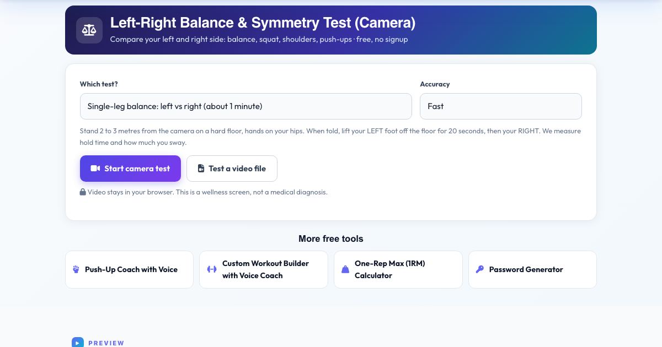Click the 'More free tools' heading
Viewport: 662px width, 347px height.
pyautogui.click(x=331, y=238)
